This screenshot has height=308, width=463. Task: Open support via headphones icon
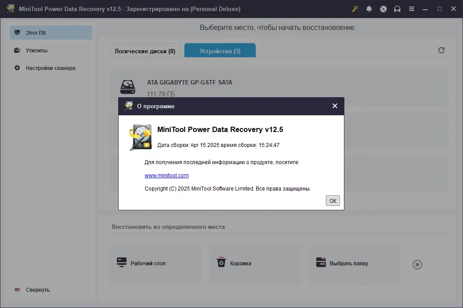pyautogui.click(x=397, y=9)
